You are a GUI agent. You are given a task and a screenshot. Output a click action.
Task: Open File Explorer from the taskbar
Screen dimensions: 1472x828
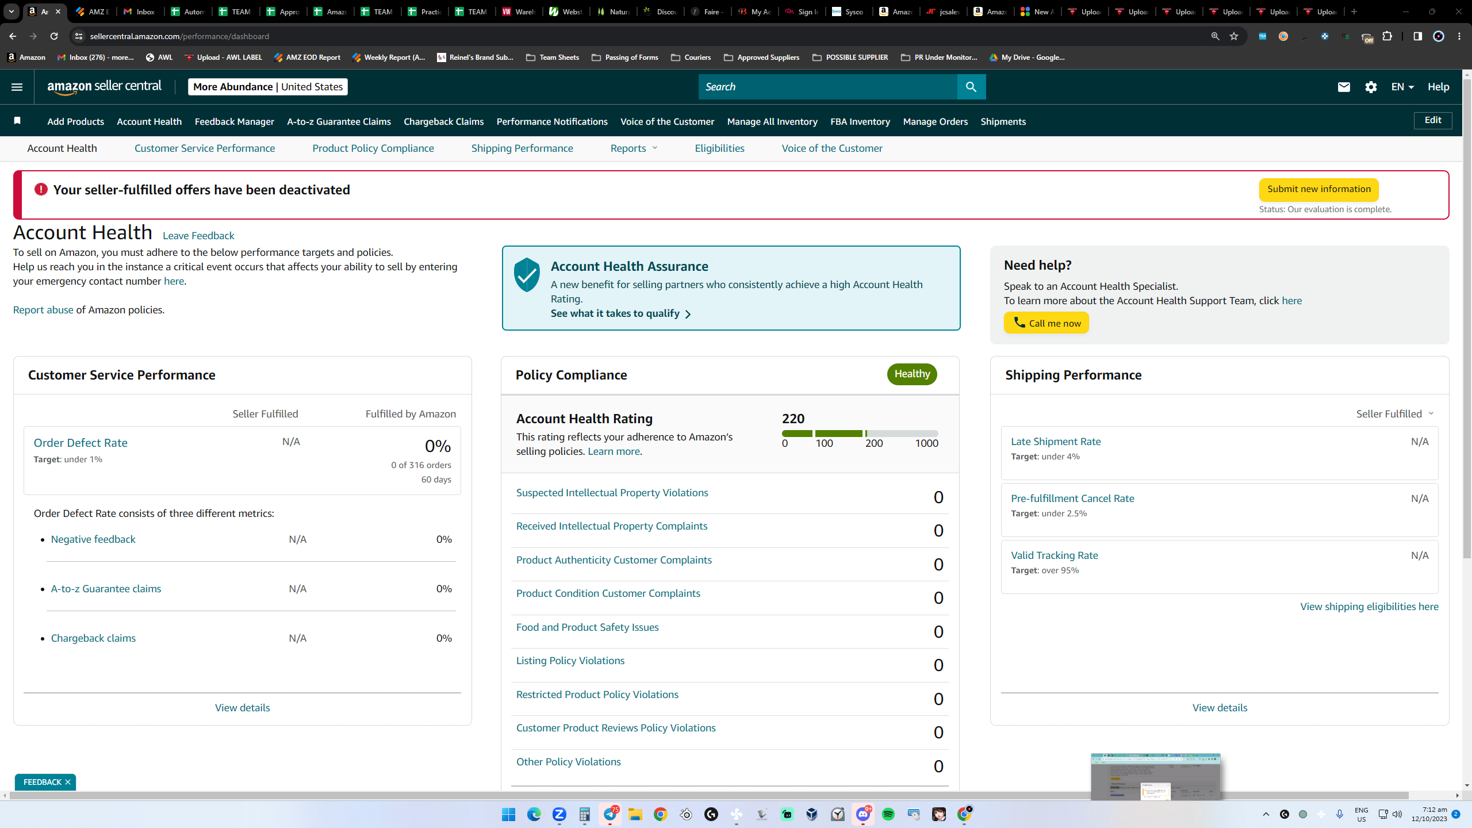point(635,814)
